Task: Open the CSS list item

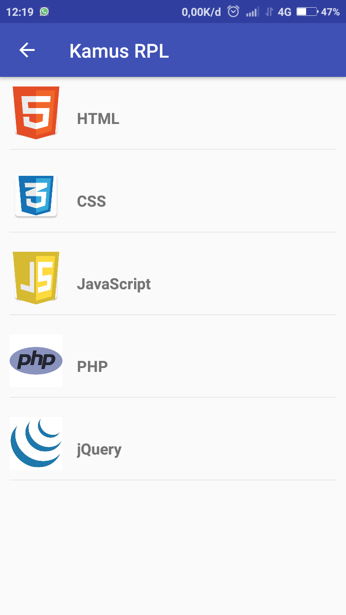Action: click(x=91, y=201)
